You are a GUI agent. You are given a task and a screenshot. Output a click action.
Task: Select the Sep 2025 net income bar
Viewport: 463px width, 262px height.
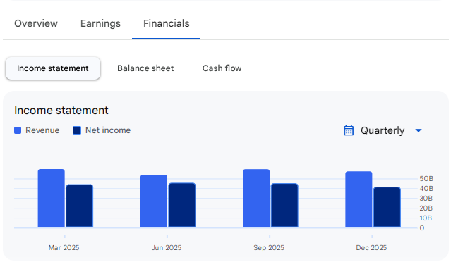(284, 205)
